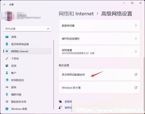Click the search magnifier icon
145x114 pixels.
click(48, 29)
